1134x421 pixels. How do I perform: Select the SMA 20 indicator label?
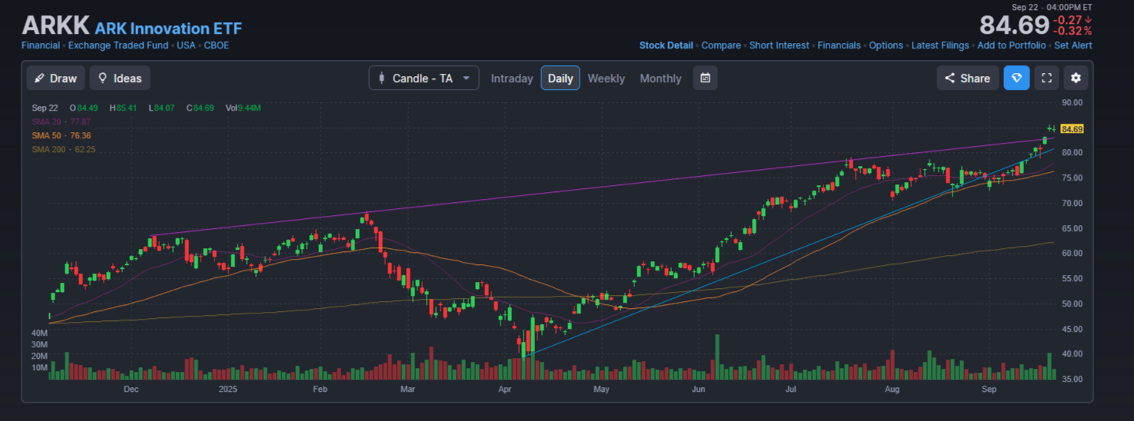point(62,121)
